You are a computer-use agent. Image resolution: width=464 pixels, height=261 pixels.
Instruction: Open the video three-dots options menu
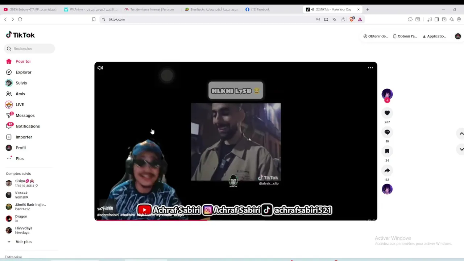click(x=370, y=68)
